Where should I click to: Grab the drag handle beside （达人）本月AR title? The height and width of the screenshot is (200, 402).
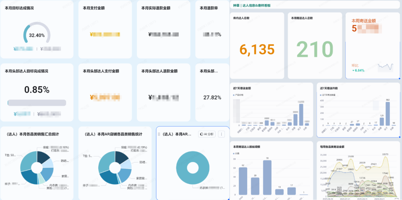(x=159, y=134)
